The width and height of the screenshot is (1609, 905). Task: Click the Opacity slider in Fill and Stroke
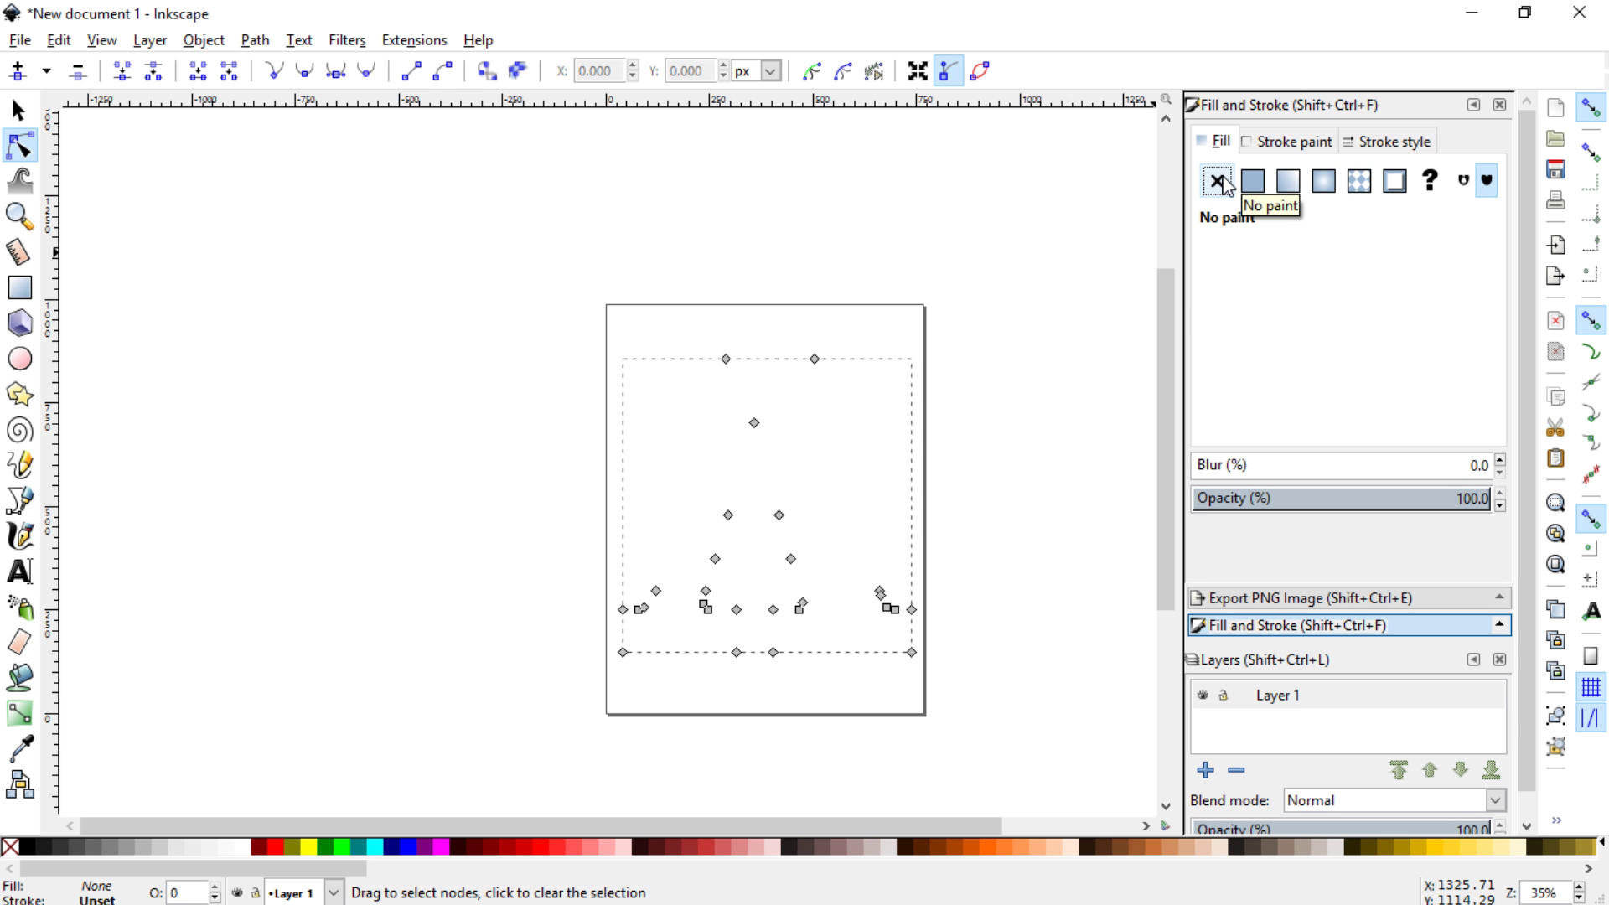point(1341,499)
